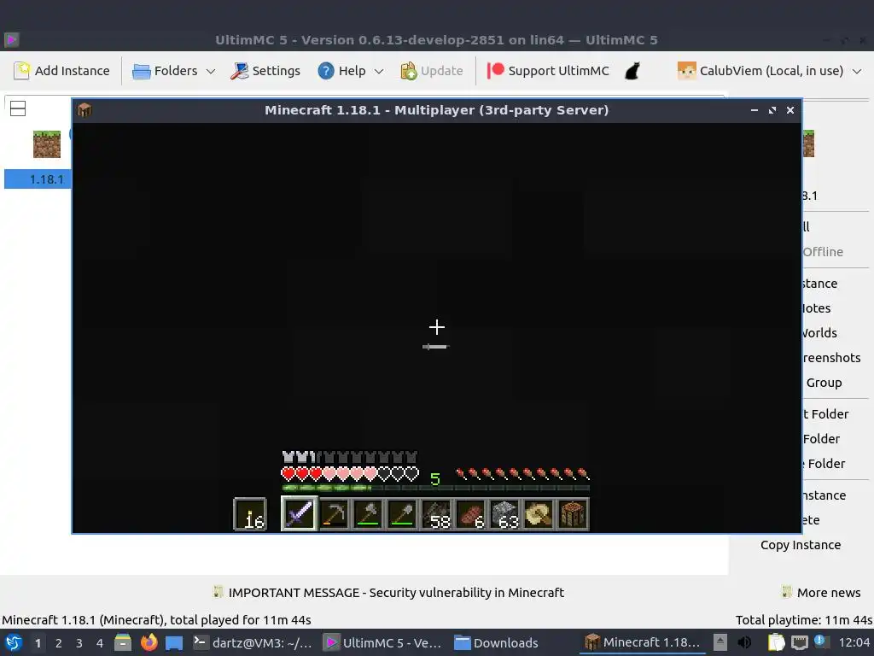The width and height of the screenshot is (874, 656).
Task: Switch to workspace 1 on the taskbar
Action: [38, 643]
